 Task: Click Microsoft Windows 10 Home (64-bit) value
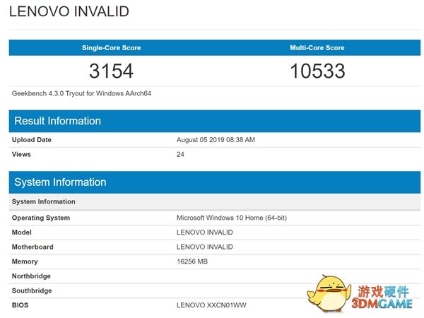tap(232, 218)
